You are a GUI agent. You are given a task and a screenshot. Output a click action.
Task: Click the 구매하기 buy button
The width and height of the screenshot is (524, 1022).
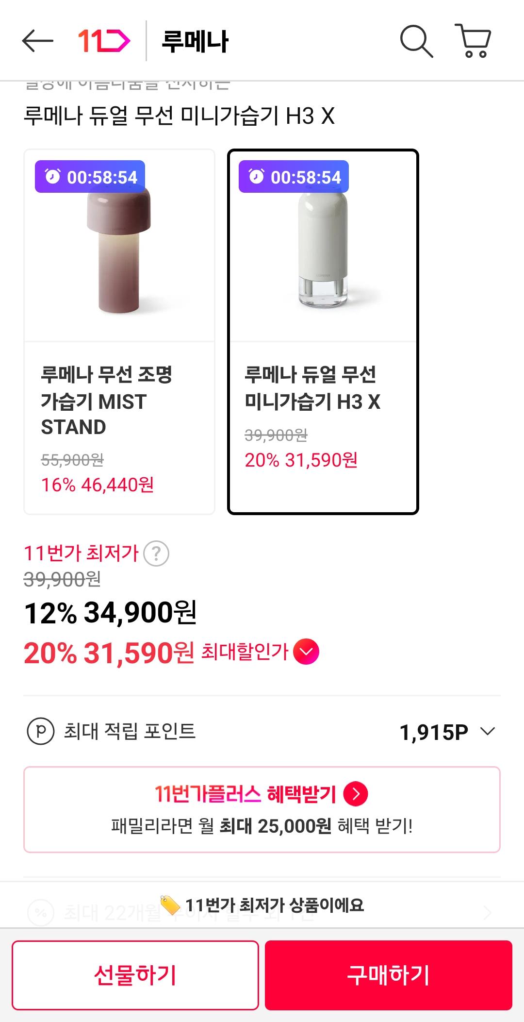pyautogui.click(x=388, y=975)
